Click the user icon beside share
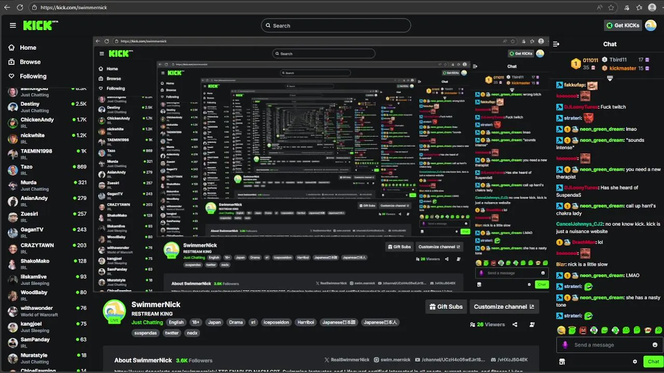This screenshot has width=664, height=373. (532, 325)
